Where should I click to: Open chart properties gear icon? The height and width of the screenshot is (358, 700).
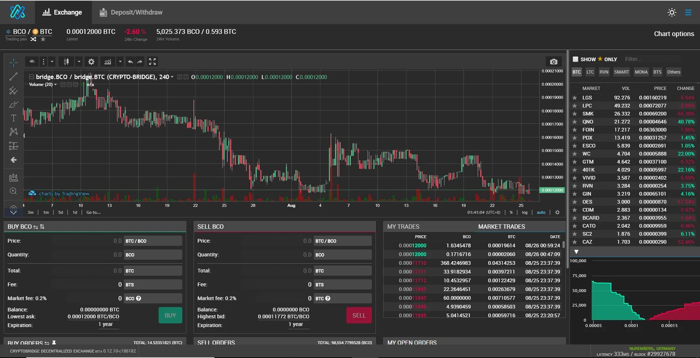point(92,62)
